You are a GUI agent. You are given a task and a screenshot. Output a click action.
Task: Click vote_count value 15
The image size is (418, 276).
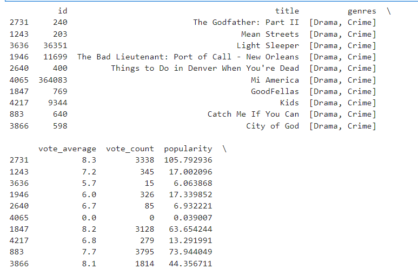[x=149, y=184]
